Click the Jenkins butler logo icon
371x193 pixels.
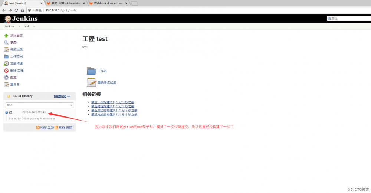pos(7,19)
